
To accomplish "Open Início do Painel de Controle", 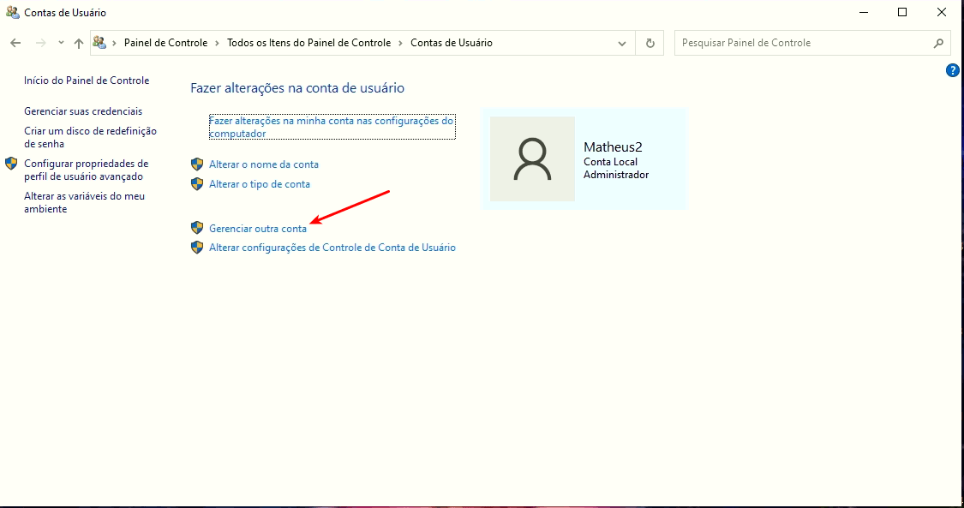I will [x=87, y=81].
